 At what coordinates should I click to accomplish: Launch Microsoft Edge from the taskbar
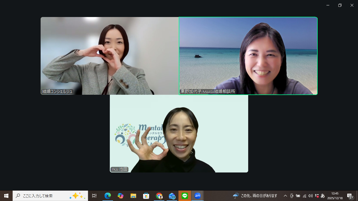point(107,196)
